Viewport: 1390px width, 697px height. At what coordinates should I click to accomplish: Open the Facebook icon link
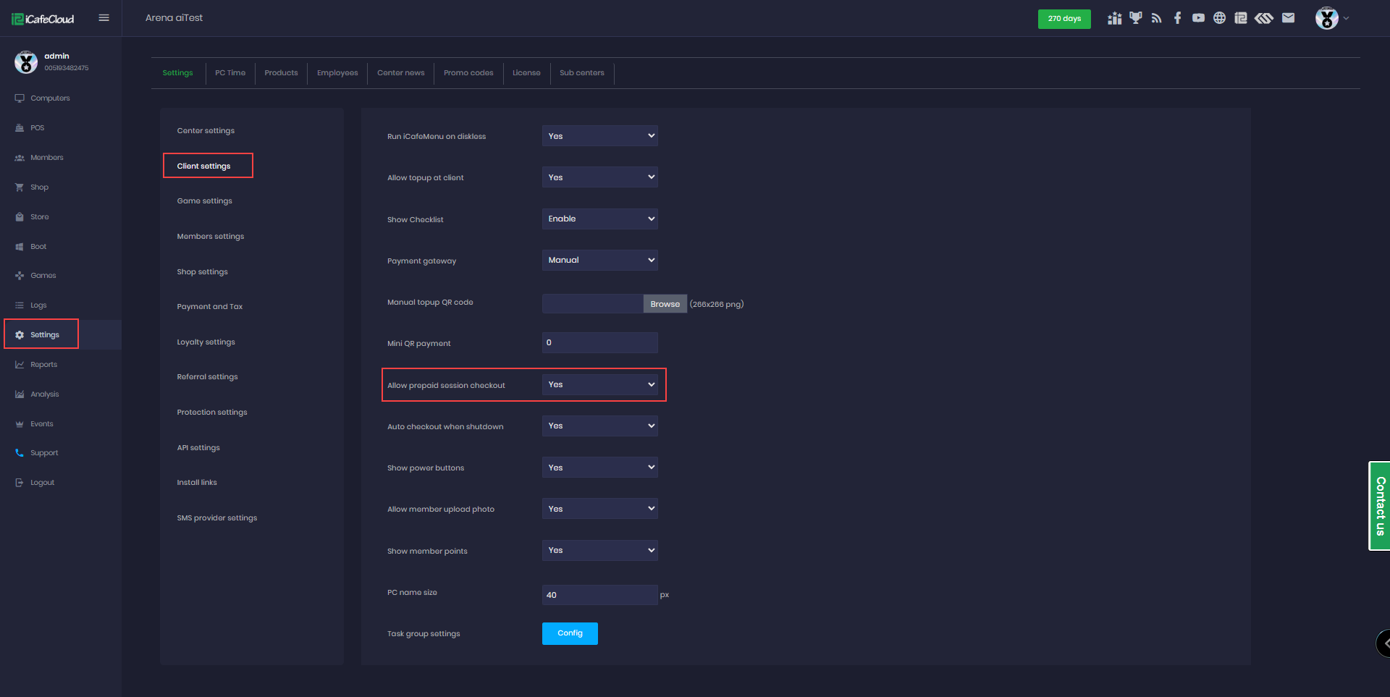pos(1177,18)
